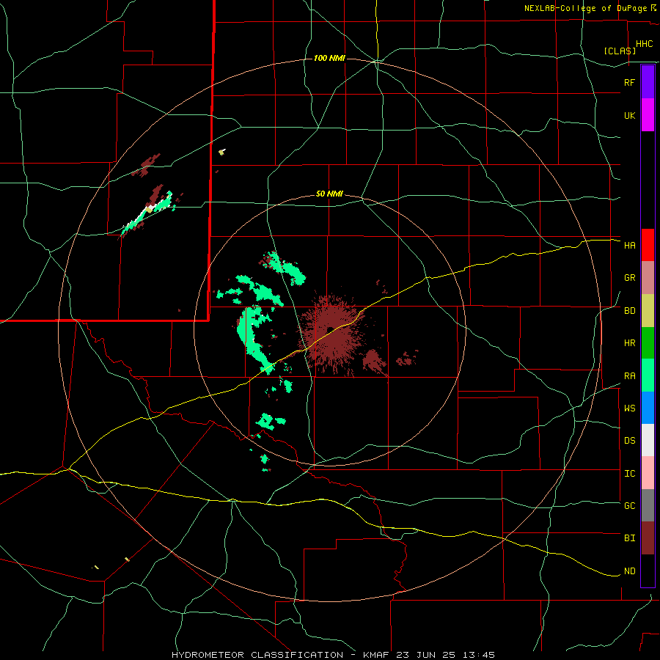660x660 pixels.
Task: Click the 'HYDROMETEOR CLASSIFICATION' title text
Action: point(257,655)
